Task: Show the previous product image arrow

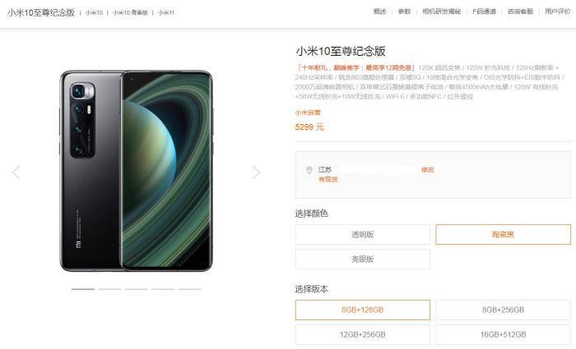Action: [x=16, y=172]
